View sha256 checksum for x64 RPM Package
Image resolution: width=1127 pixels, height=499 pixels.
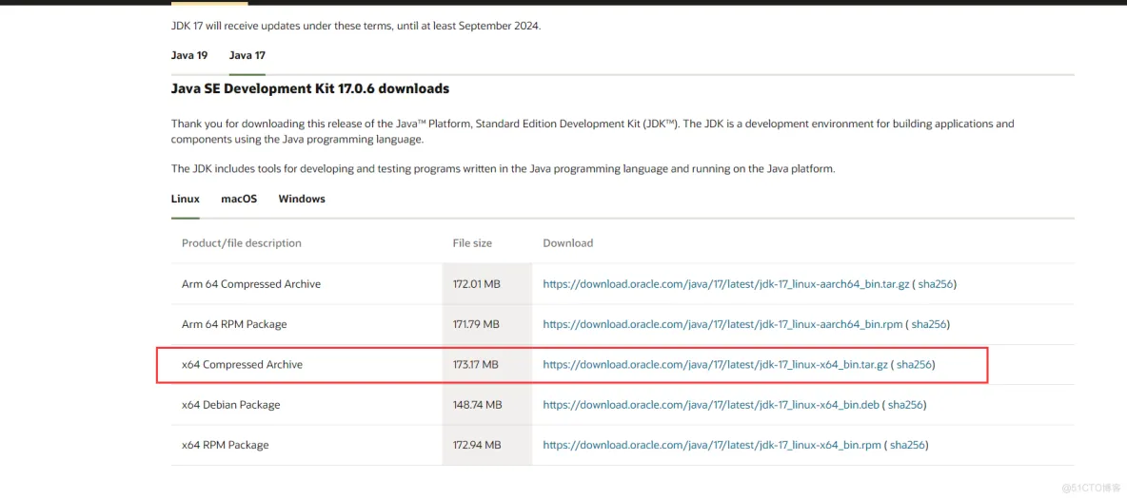908,445
